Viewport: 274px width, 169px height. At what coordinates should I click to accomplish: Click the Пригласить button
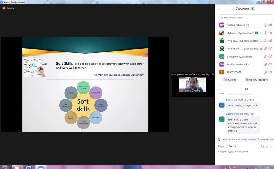click(x=230, y=80)
